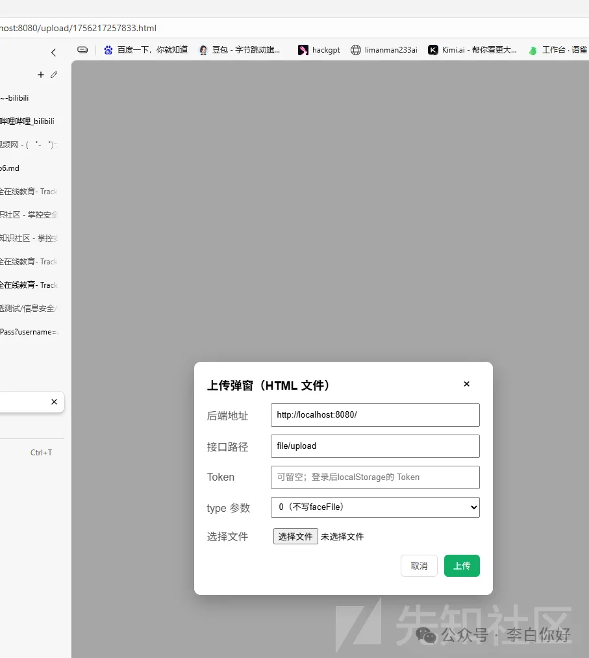Image resolution: width=589 pixels, height=658 pixels.
Task: Open the limanman233ai bookmark
Action: click(384, 50)
